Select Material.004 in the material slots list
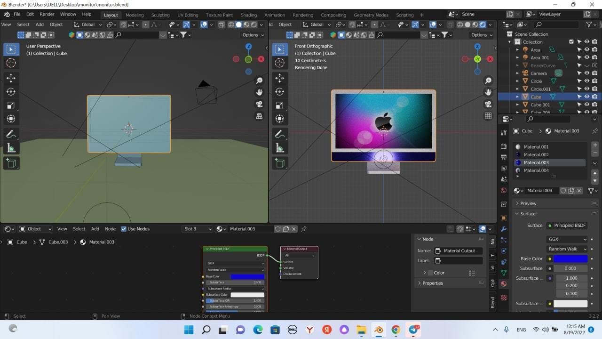Screen dimensions: 602x339 (536, 170)
